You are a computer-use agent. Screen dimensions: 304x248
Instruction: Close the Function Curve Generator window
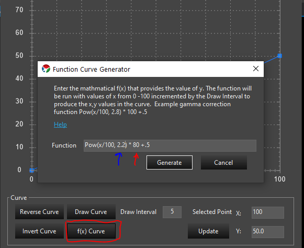point(256,69)
